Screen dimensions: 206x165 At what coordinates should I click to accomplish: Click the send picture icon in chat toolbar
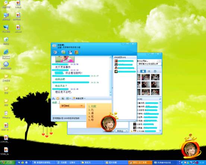pos(63,99)
